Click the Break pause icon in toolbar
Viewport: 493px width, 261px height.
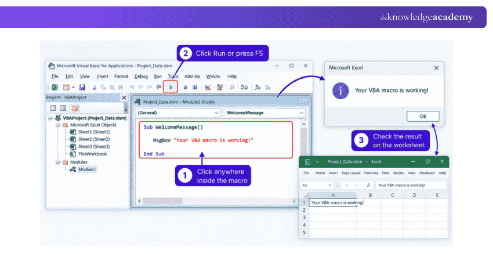186,87
